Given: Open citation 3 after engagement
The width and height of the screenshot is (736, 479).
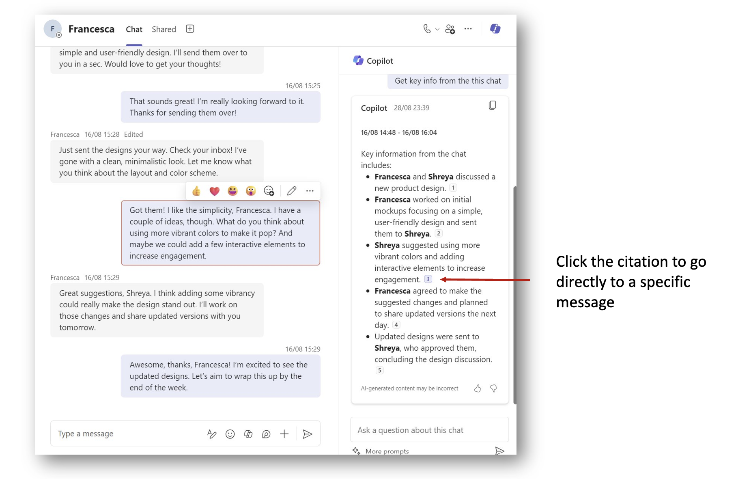Looking at the screenshot, I should (x=428, y=279).
